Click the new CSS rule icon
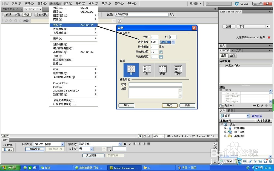Image resolution: width=274 pixels, height=171 pixels. tap(258, 105)
